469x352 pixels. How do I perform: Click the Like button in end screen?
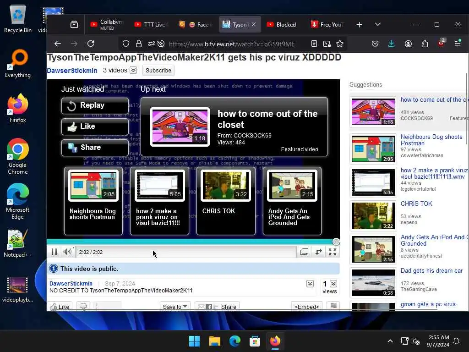point(95,126)
